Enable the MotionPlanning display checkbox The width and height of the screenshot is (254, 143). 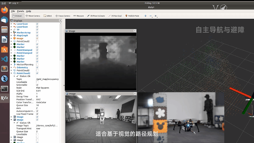37,65
